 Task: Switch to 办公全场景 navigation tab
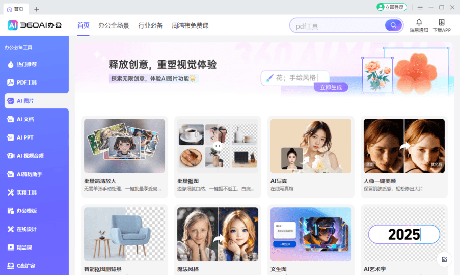[x=114, y=25]
